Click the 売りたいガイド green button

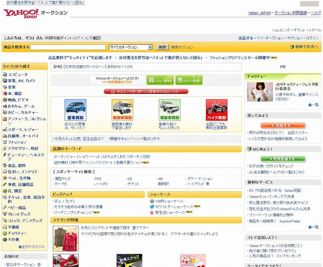(189, 80)
